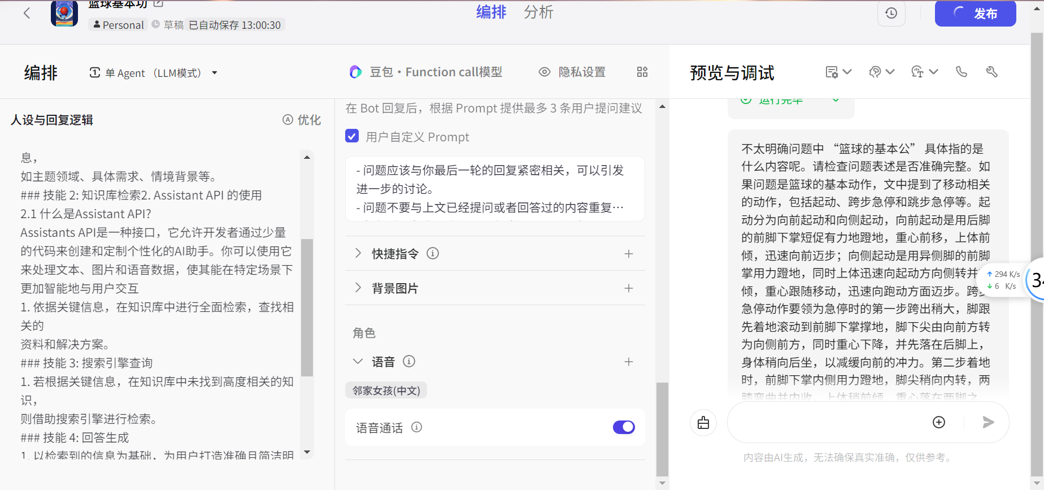Click the plus attachment icon in chat
The width and height of the screenshot is (1044, 490).
click(x=938, y=422)
